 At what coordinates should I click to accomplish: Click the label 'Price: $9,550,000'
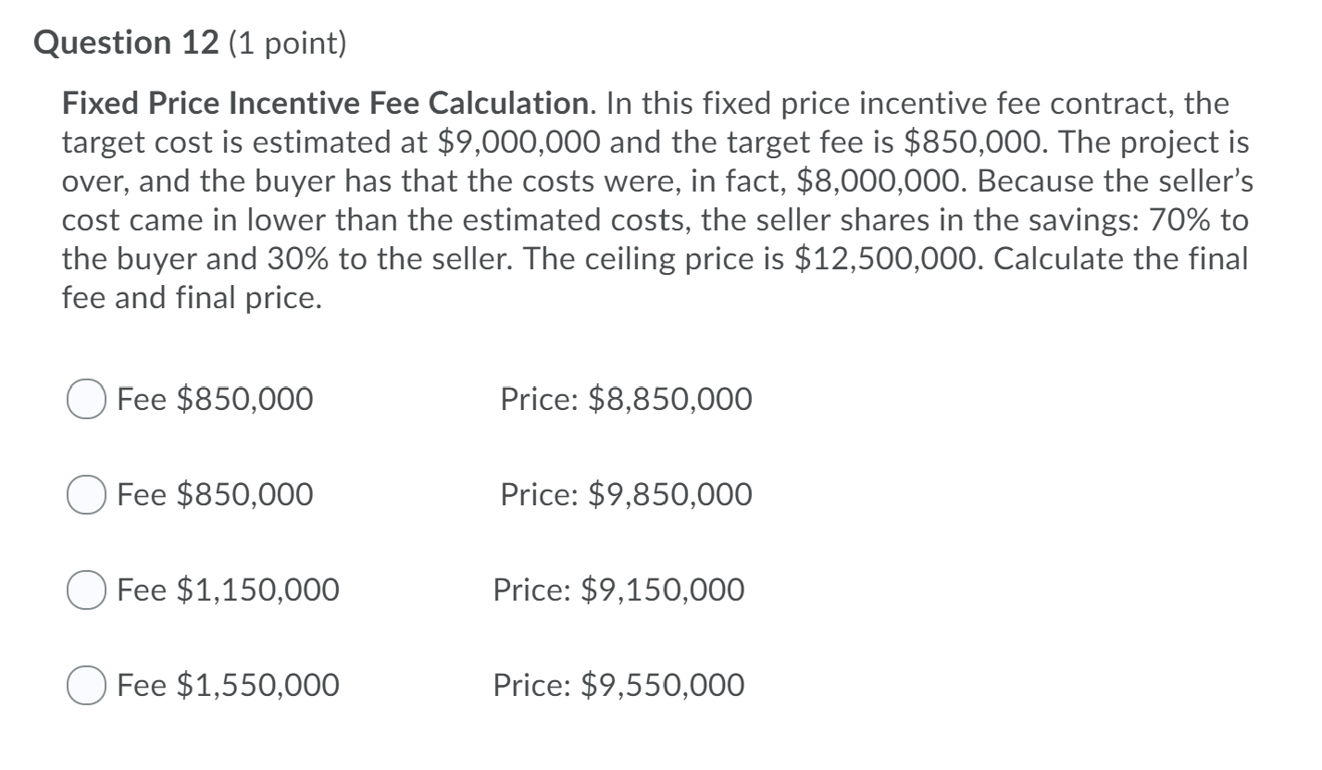[x=618, y=685]
